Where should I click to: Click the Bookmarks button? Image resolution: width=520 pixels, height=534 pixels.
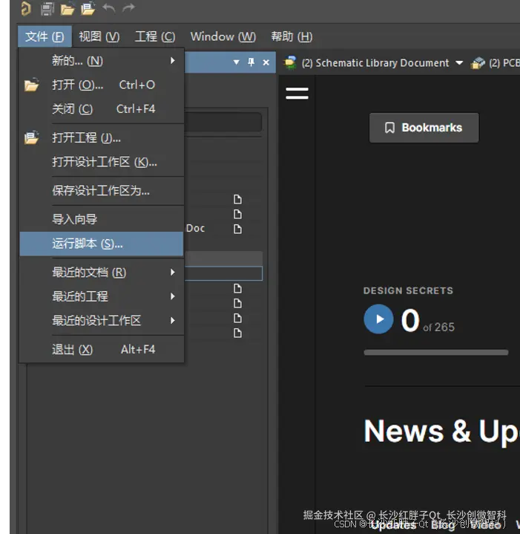click(424, 128)
